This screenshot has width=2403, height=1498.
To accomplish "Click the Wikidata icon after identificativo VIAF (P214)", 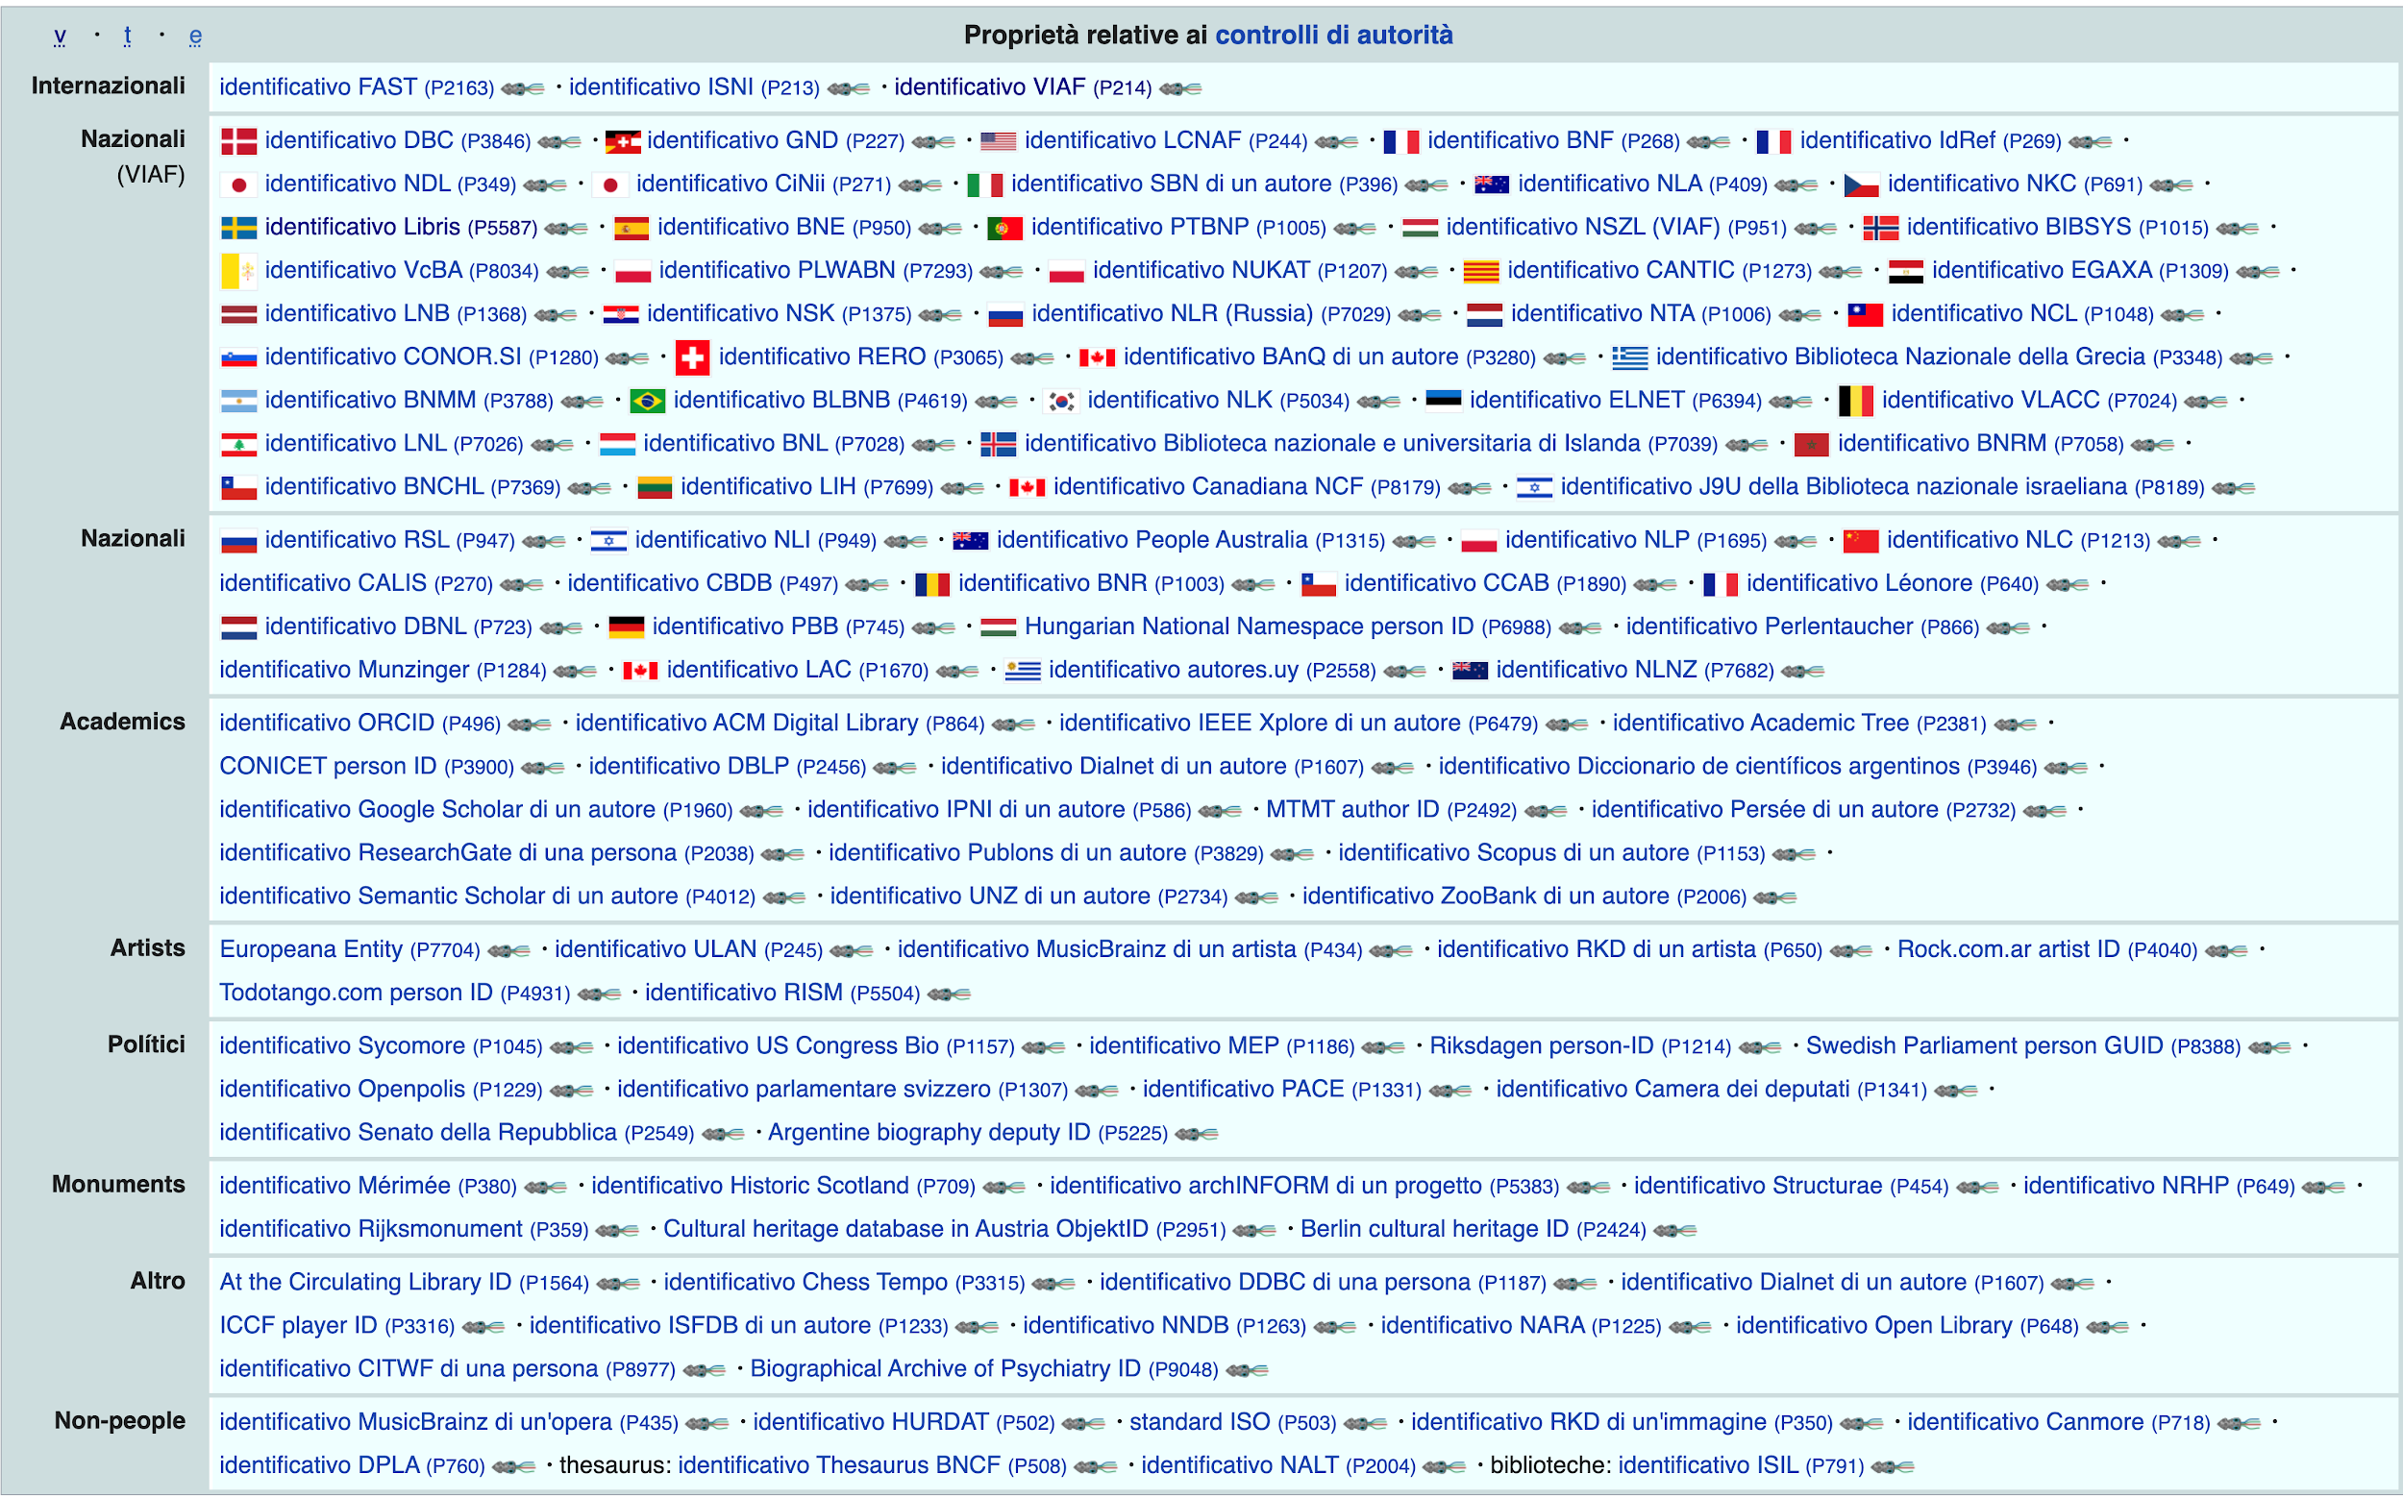I will coord(1180,88).
